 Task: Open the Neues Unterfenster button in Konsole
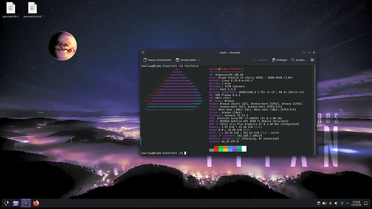coord(157,60)
